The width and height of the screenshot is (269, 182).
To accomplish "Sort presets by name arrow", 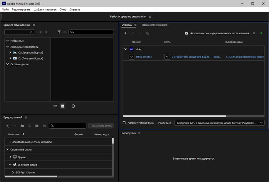I will pos(23,134).
